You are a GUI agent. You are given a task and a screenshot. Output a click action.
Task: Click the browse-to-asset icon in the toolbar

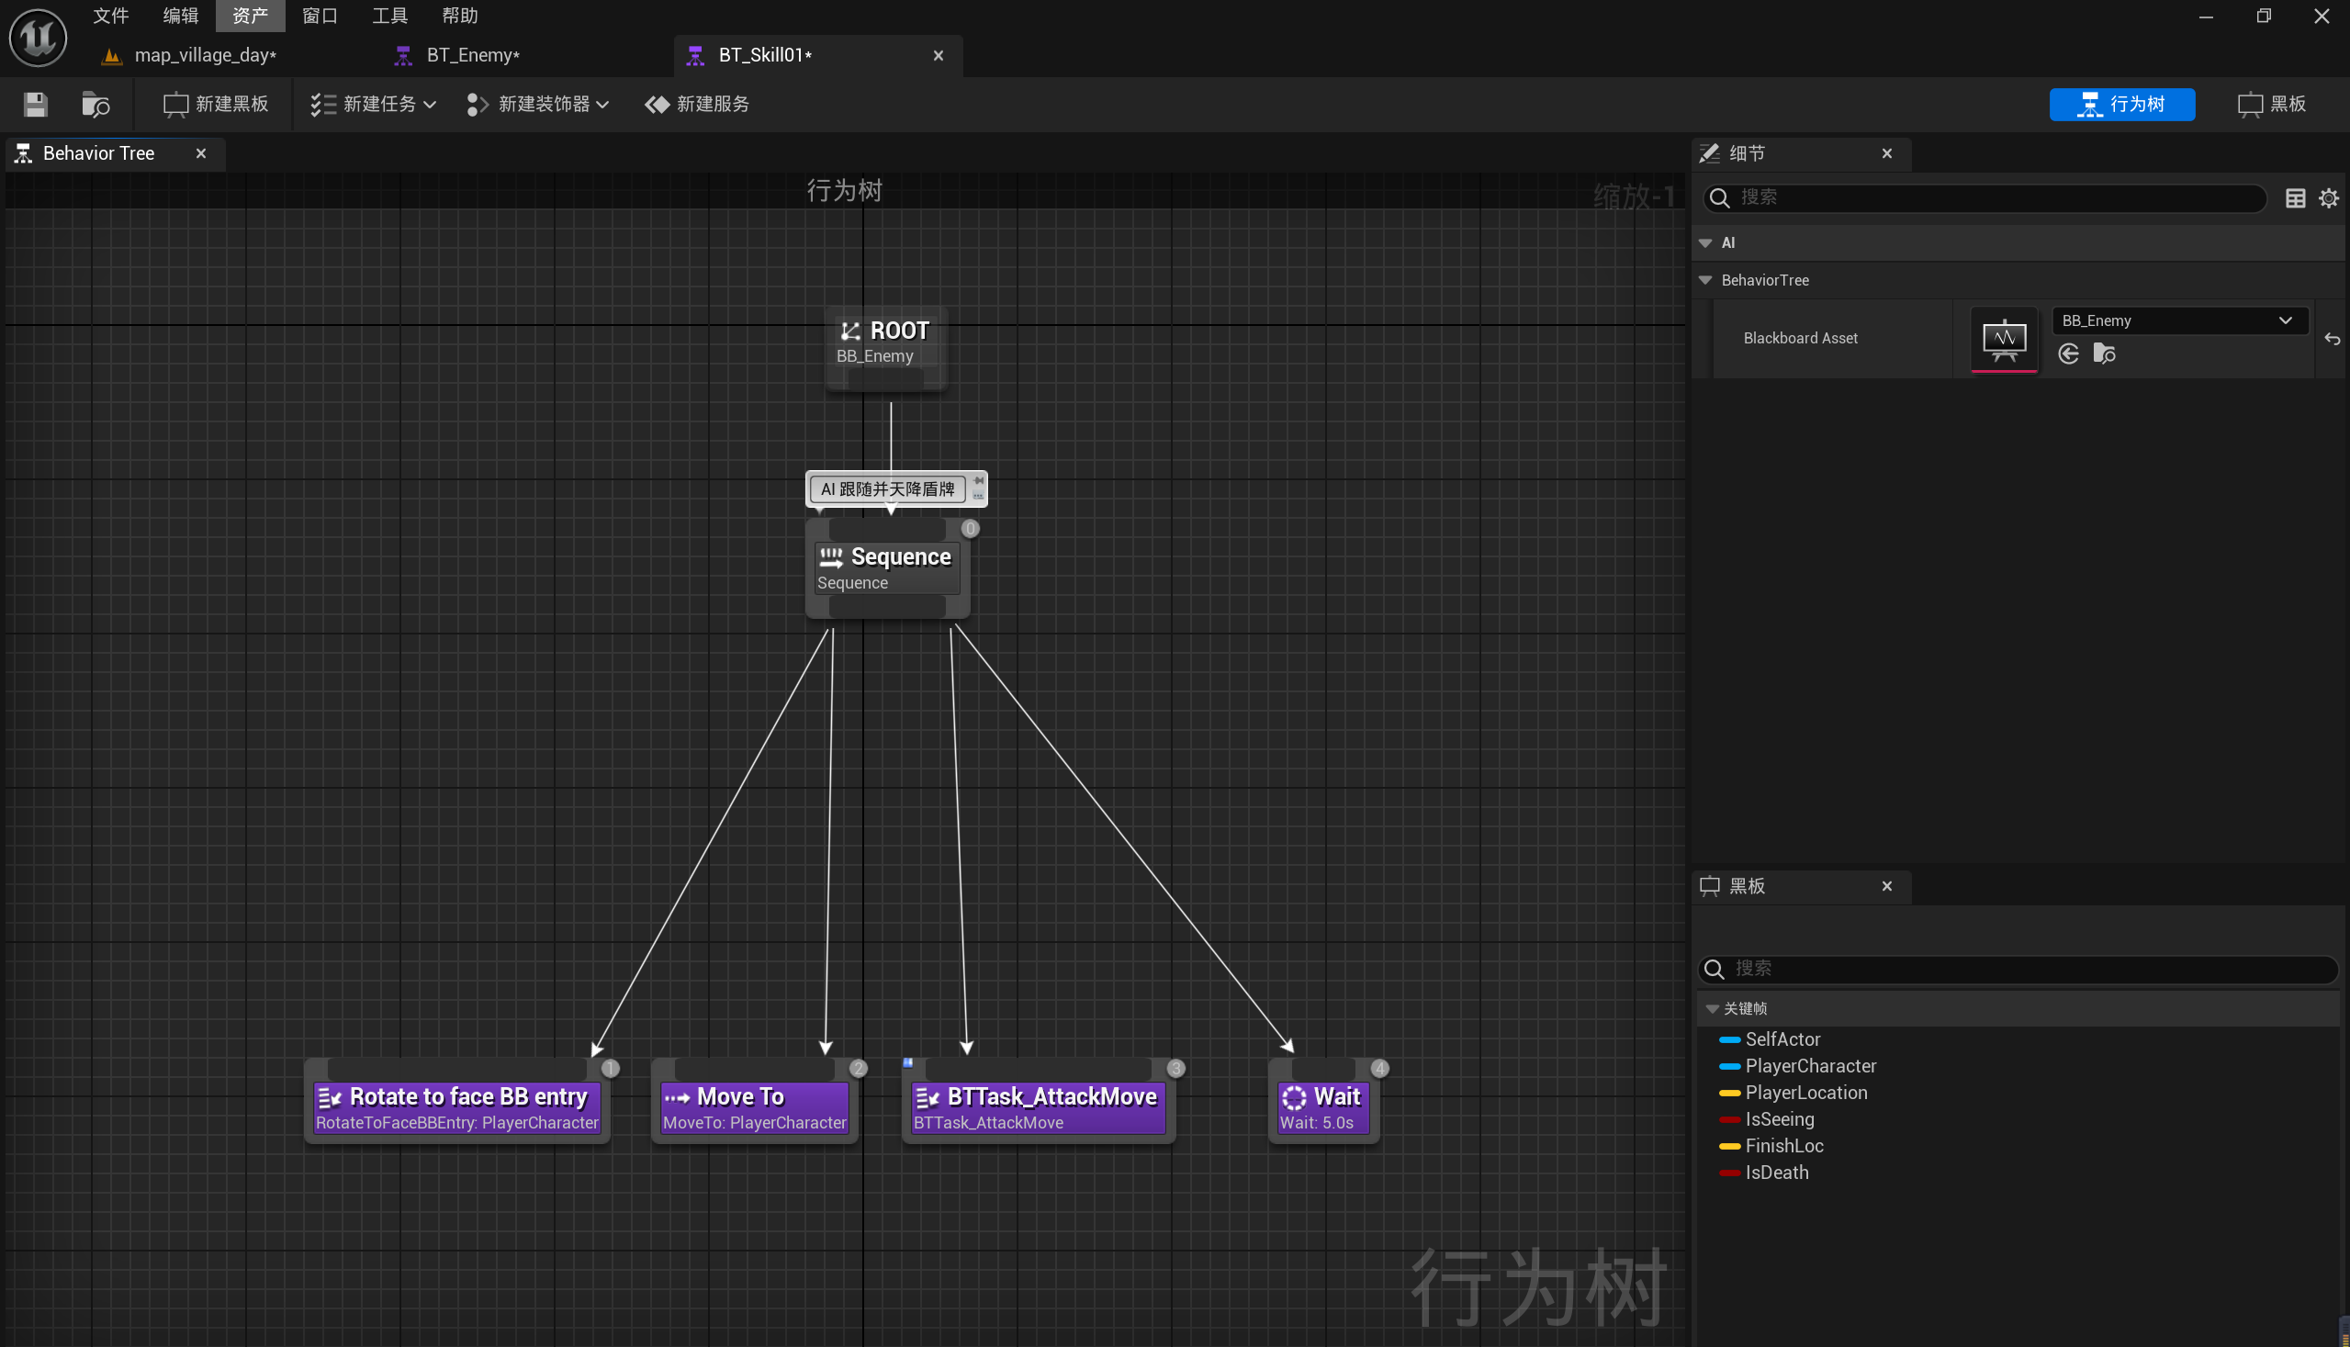(96, 105)
